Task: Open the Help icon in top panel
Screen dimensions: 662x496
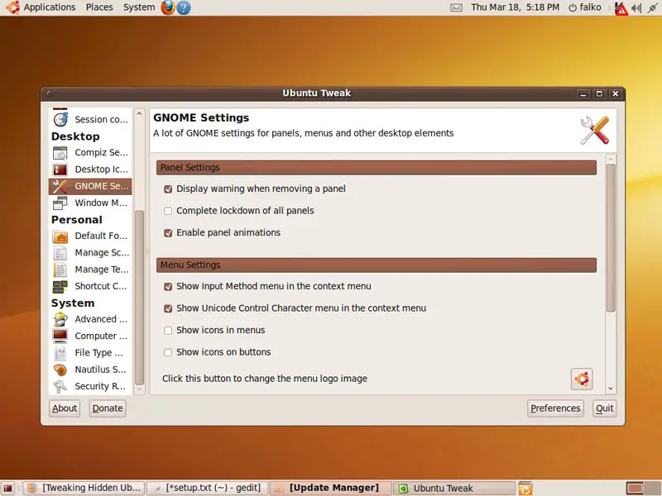Action: click(183, 7)
